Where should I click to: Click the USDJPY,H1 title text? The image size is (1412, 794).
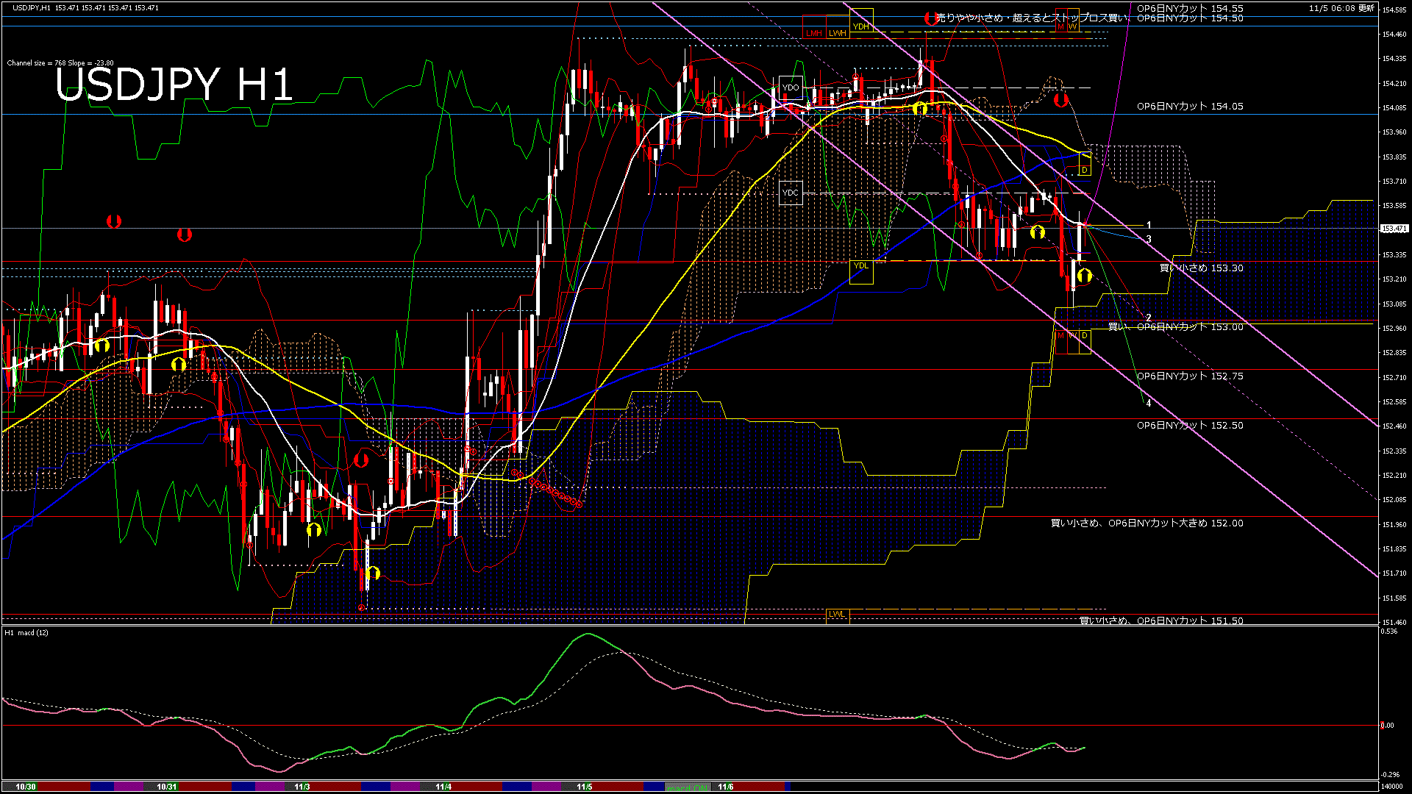click(x=32, y=7)
